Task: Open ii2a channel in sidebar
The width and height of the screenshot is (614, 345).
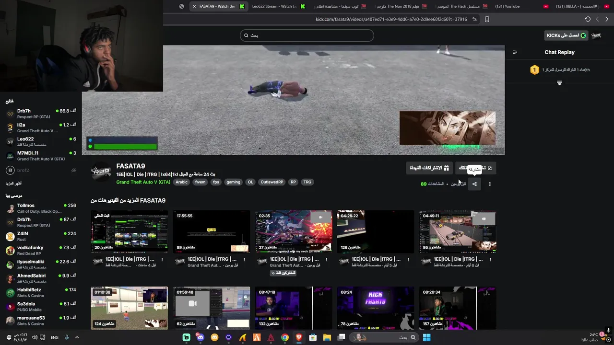Action: [x=41, y=127]
